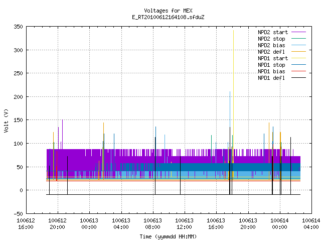The width and height of the screenshot is (321, 241).
Task: Click the light blue spike peak near 210 V
Action: click(x=230, y=92)
